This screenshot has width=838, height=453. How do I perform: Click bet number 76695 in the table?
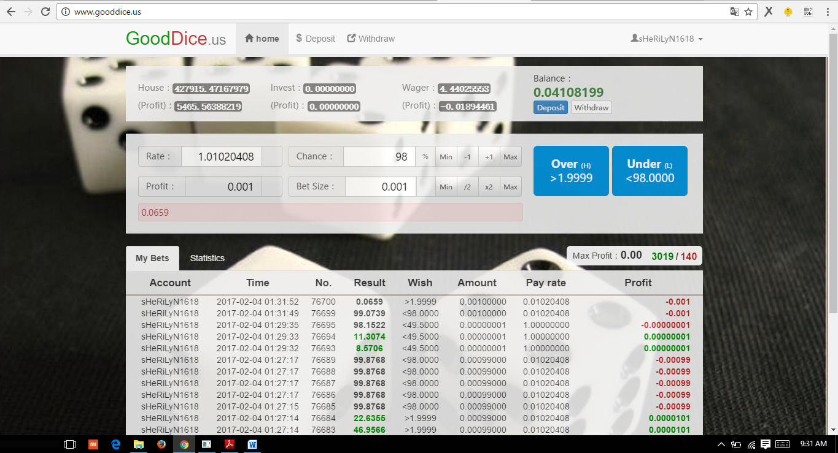[324, 325]
